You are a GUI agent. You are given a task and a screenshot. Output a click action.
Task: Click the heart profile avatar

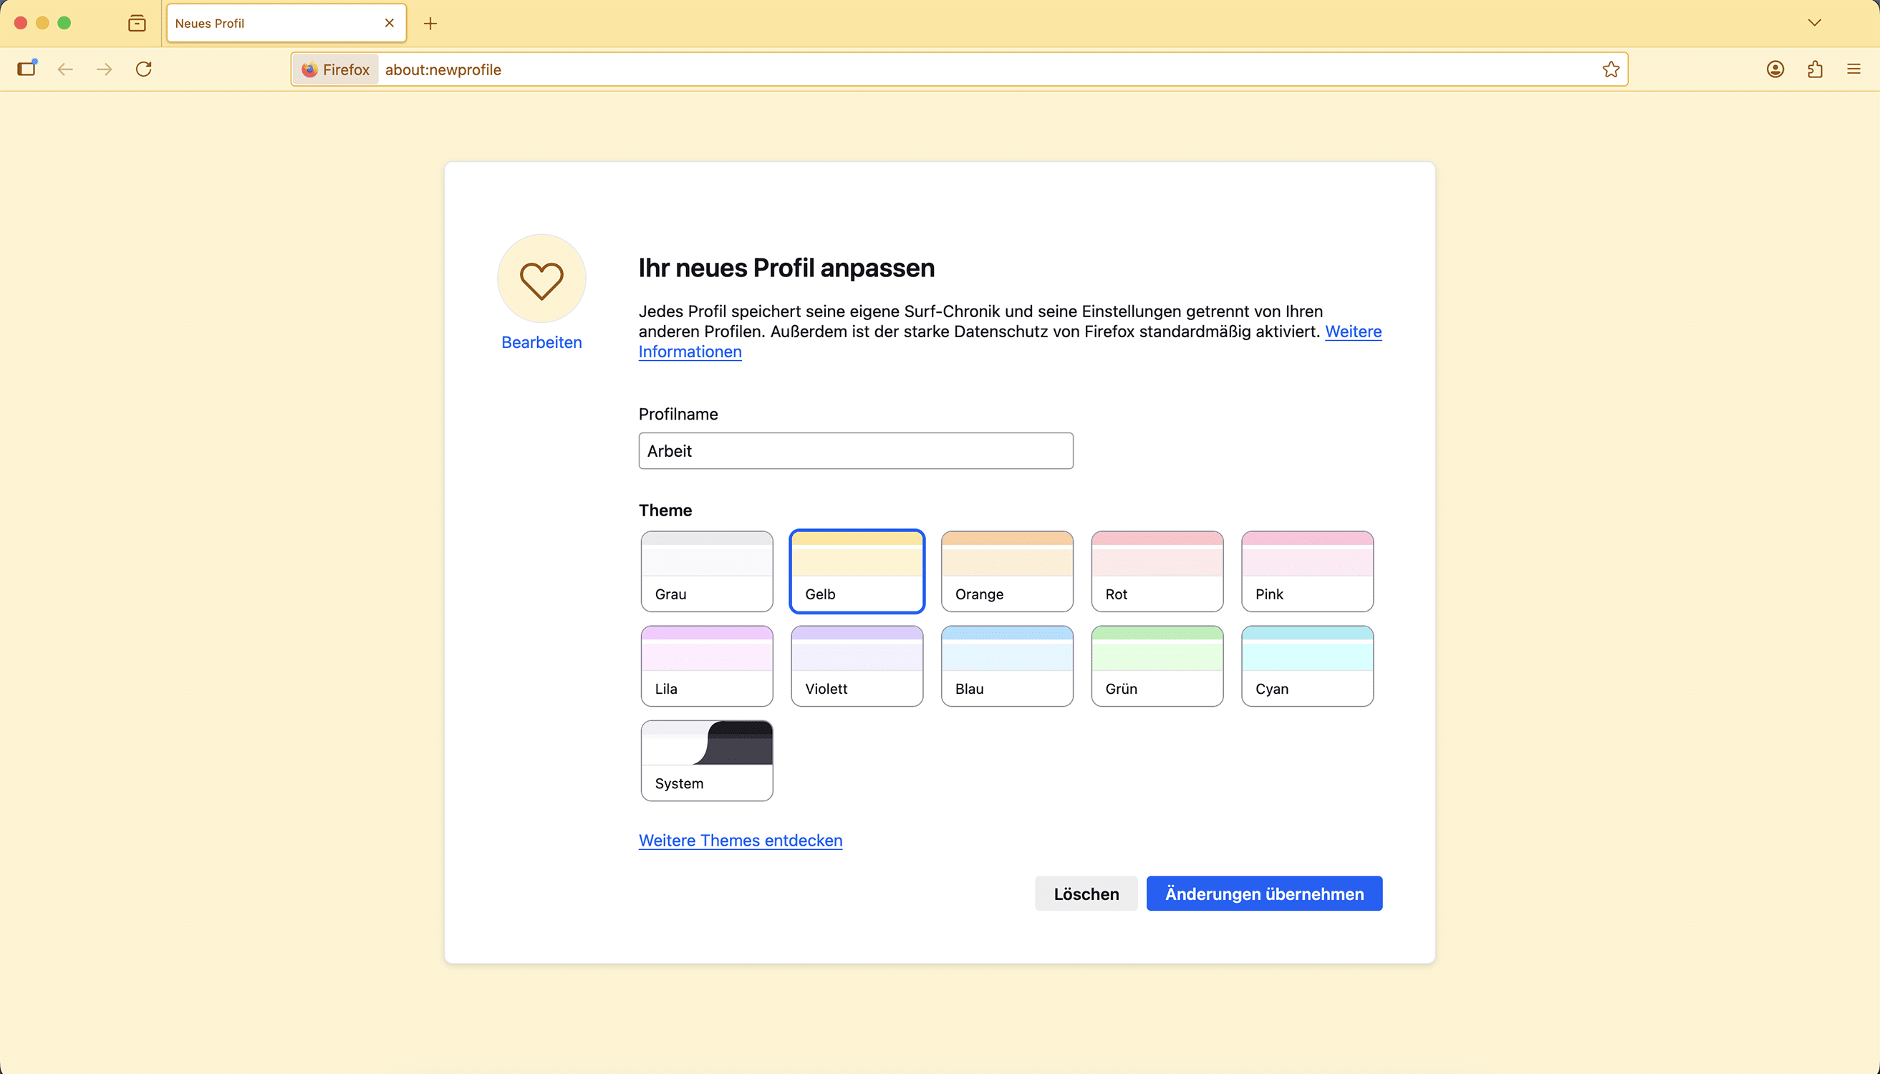541,279
